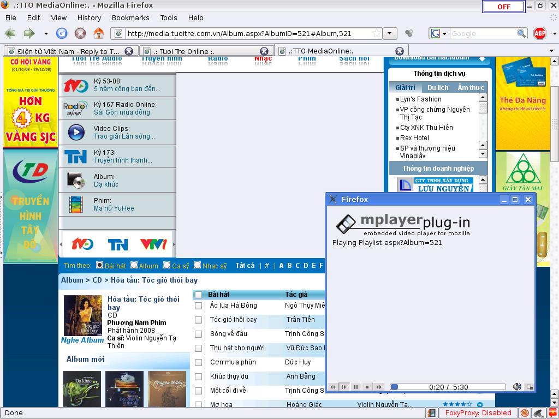Click mplayer play button
Image resolution: width=559 pixels, height=419 pixels.
tap(344, 387)
